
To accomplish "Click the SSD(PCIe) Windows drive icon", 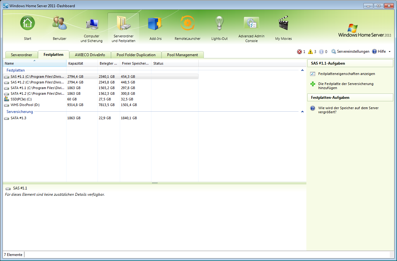I will pos(7,99).
